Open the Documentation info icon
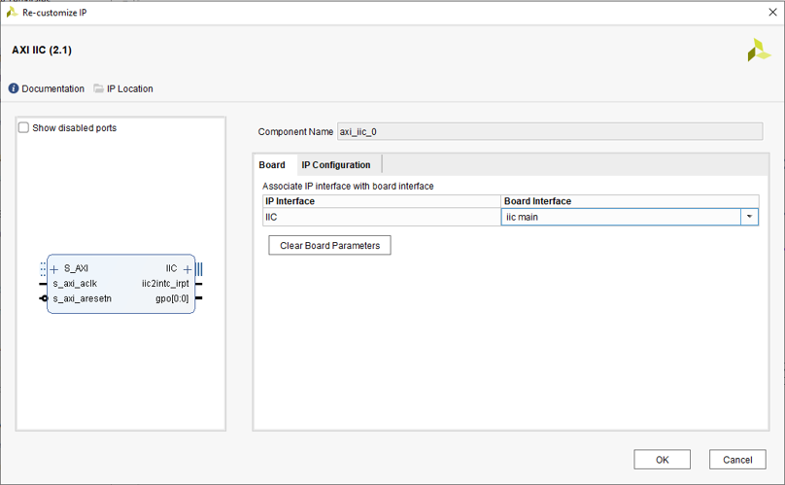The width and height of the screenshot is (785, 485). 14,88
